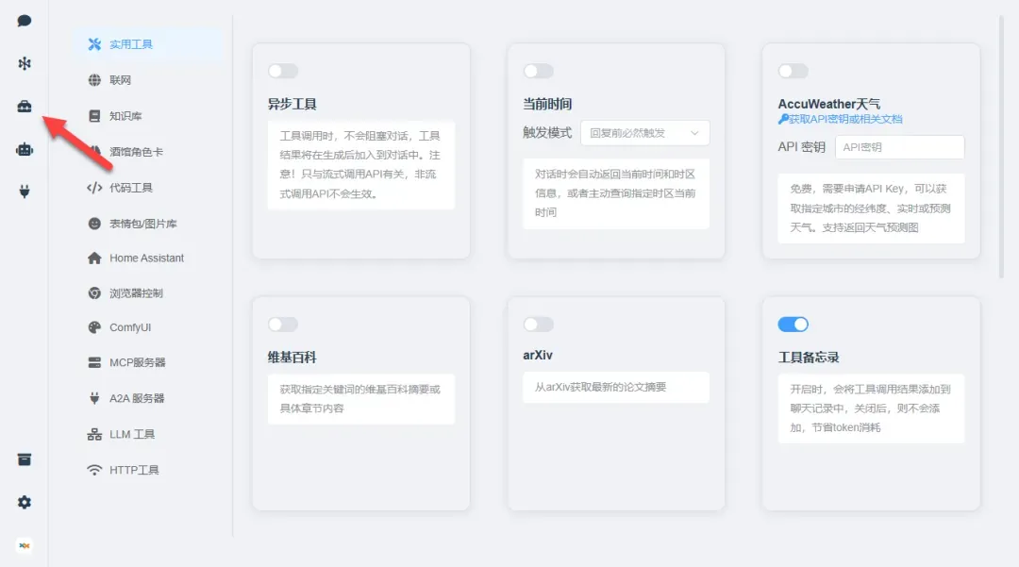Click the key icon before 获取API密钥
1019x567 pixels.
point(783,119)
